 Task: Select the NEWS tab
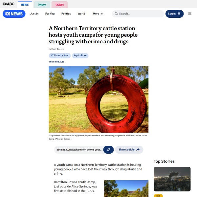pos(25,5)
